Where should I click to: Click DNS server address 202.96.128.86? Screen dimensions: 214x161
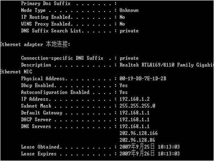[137, 140]
